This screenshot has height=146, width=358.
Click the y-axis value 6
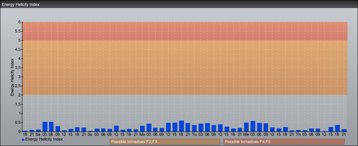[x=20, y=22]
